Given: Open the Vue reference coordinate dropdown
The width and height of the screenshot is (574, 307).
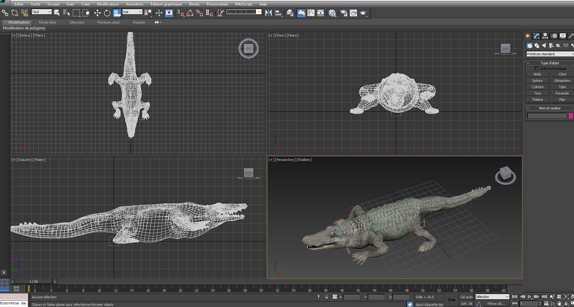Looking at the screenshot, I should click(132, 12).
